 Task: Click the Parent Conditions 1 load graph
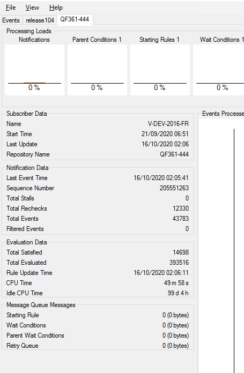[x=97, y=70]
